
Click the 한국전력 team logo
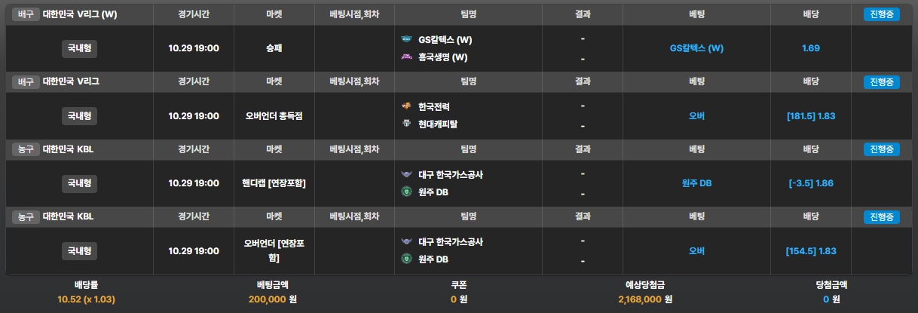[x=407, y=106]
